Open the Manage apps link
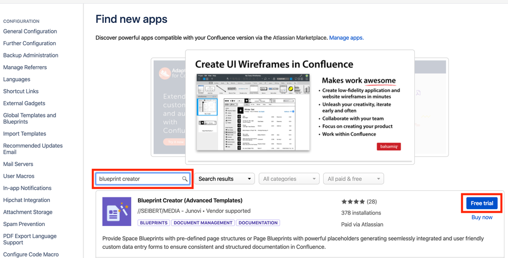The width and height of the screenshot is (508, 258). (346, 38)
